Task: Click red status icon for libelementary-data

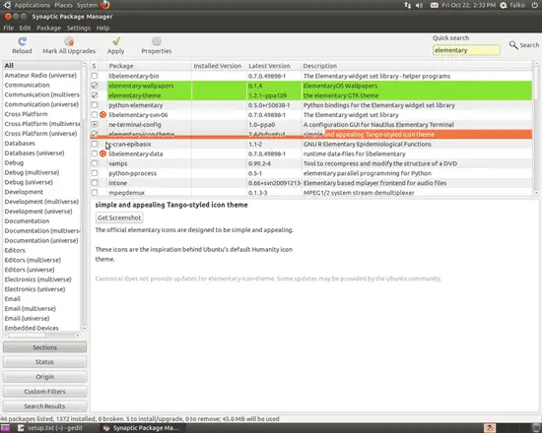Action: pyautogui.click(x=102, y=154)
